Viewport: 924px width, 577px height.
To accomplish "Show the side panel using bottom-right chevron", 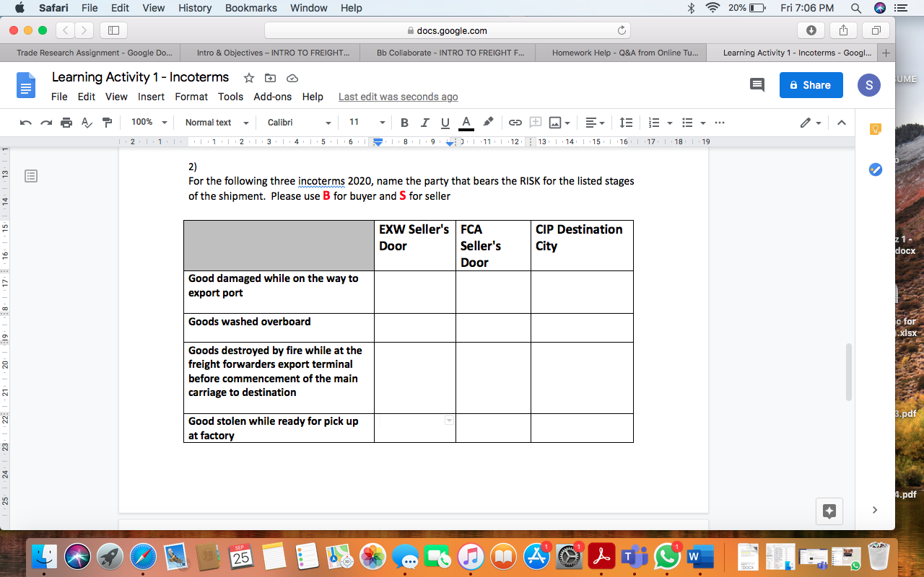I will click(x=875, y=510).
